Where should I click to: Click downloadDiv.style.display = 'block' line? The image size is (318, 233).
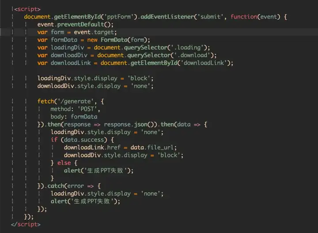(124, 155)
